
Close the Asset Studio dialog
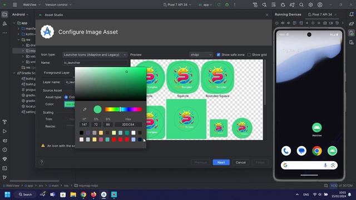pos(267,15)
